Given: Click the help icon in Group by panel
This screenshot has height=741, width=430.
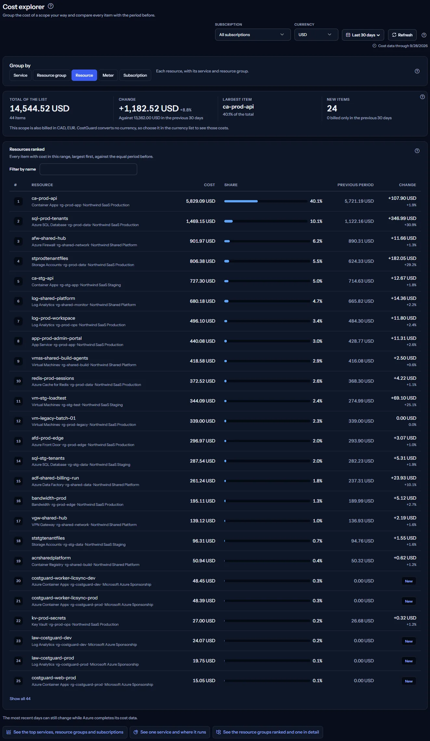Looking at the screenshot, I should tap(417, 71).
